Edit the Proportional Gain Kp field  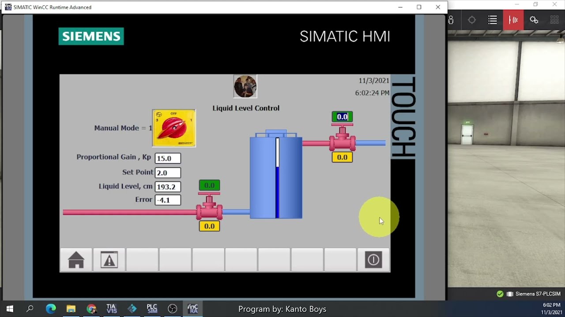coord(168,158)
